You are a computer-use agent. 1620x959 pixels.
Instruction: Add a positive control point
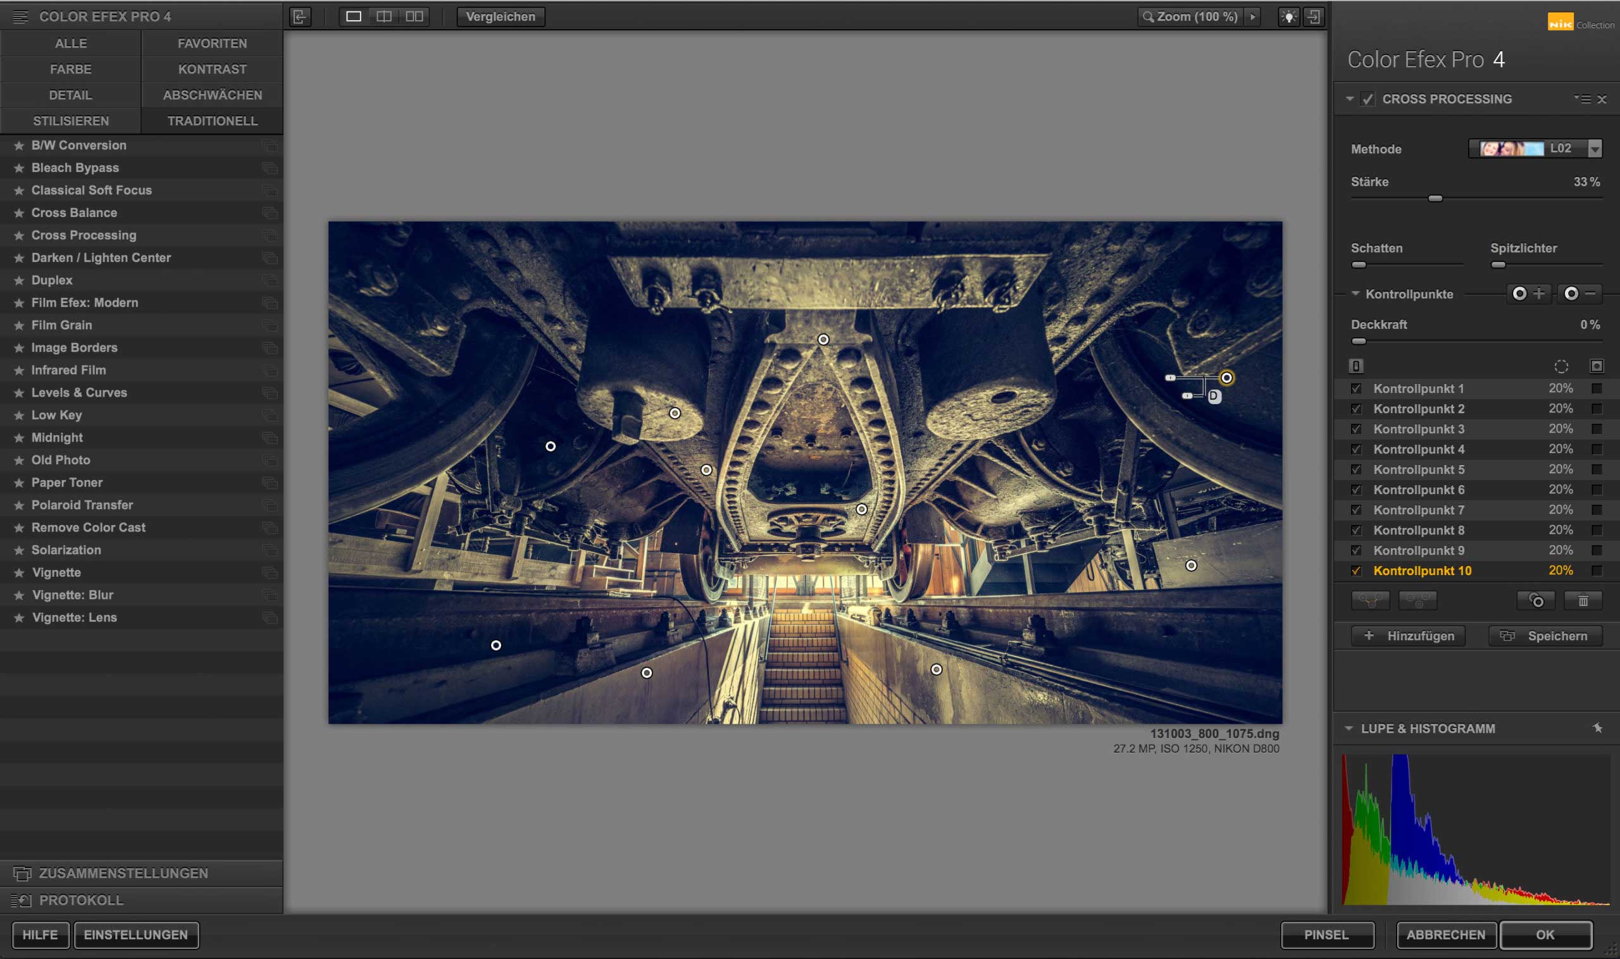[x=1528, y=294]
